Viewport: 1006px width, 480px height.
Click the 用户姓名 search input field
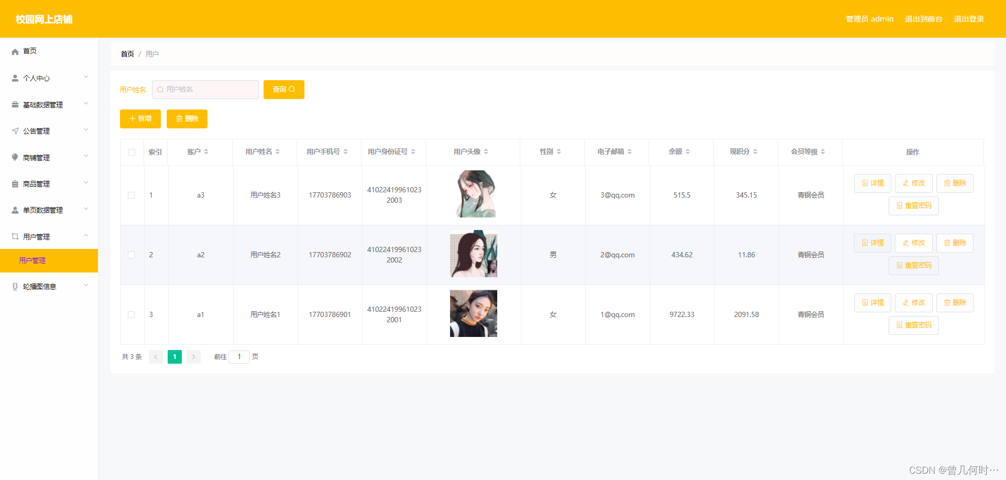coord(205,89)
